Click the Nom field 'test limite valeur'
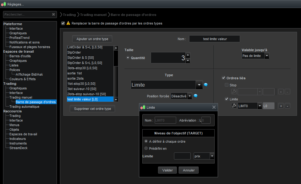The width and height of the screenshot is (301, 184). pyautogui.click(x=214, y=39)
